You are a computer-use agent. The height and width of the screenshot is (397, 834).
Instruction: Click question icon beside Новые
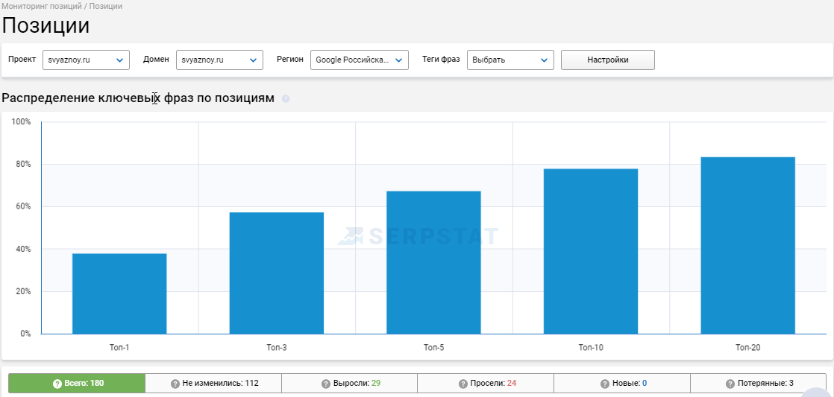tap(605, 384)
